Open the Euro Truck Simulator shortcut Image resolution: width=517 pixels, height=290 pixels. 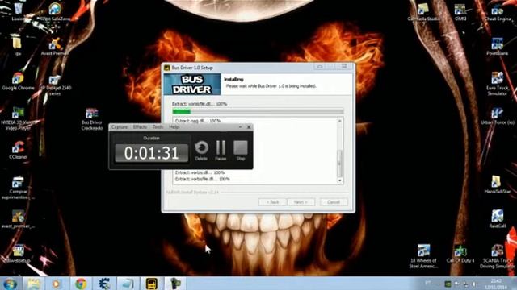pos(498,84)
